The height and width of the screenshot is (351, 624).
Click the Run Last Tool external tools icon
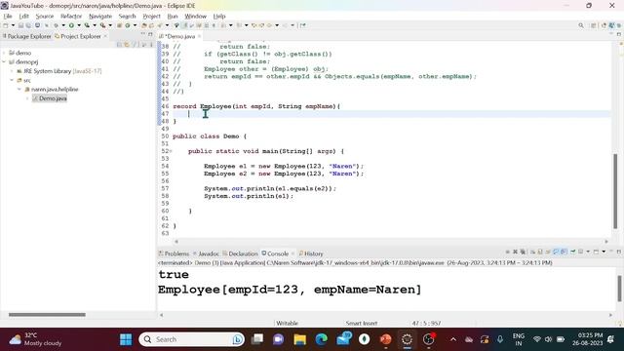click(x=102, y=25)
